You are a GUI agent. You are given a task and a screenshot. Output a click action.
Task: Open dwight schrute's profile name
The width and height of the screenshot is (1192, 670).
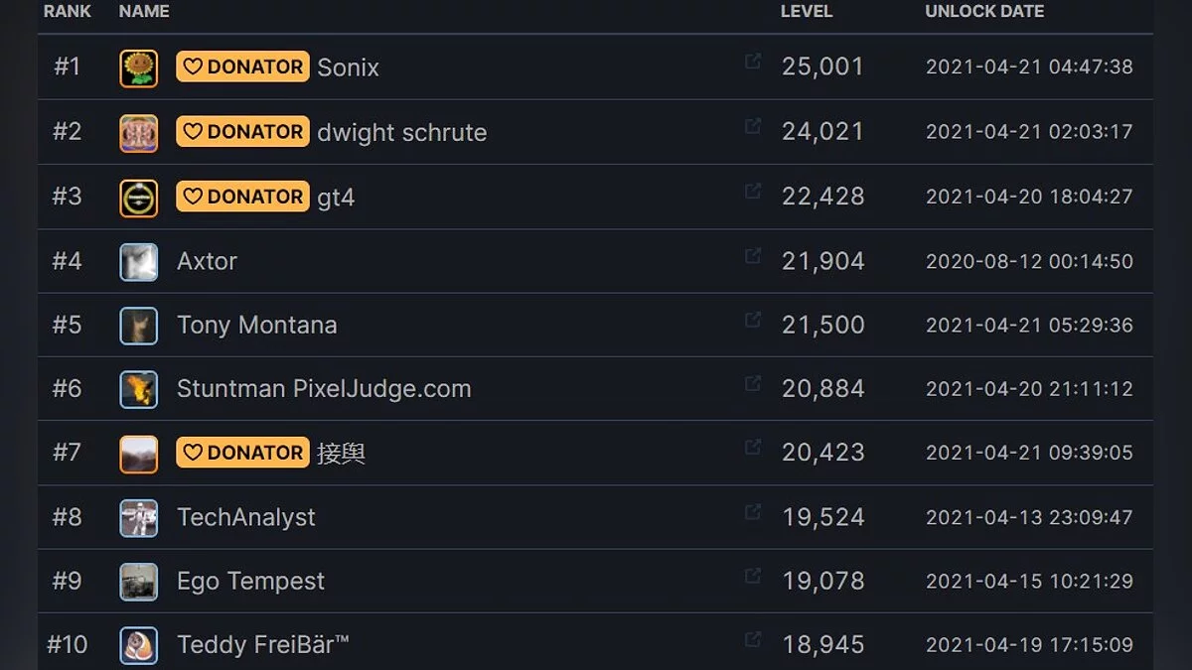tap(401, 132)
